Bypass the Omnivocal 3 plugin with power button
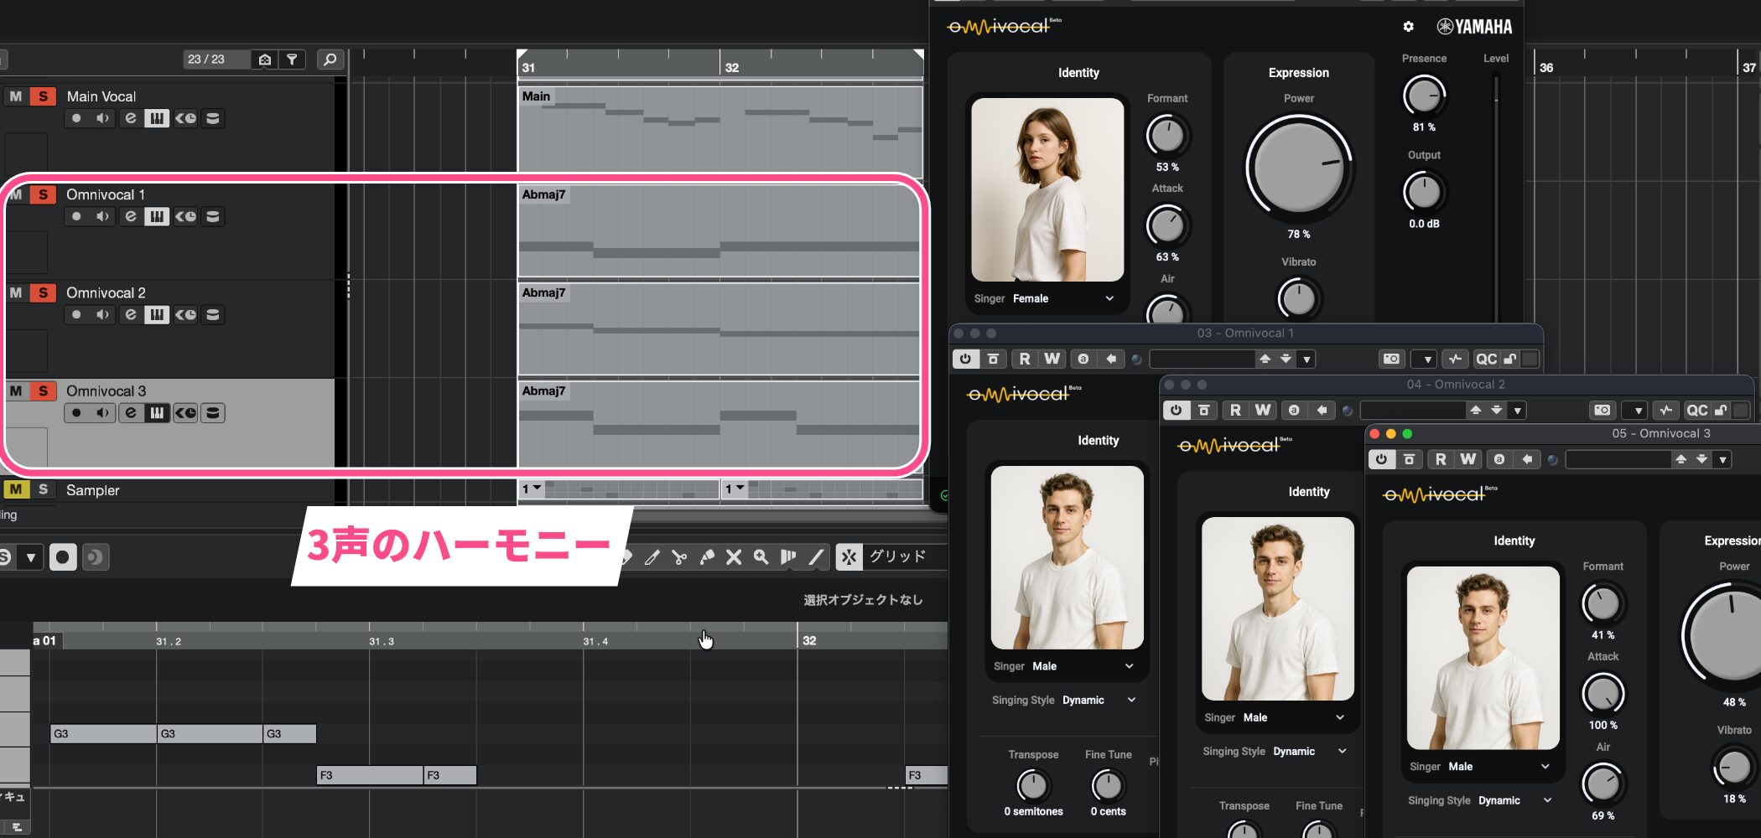Viewport: 1761px width, 838px height. pos(1381,459)
